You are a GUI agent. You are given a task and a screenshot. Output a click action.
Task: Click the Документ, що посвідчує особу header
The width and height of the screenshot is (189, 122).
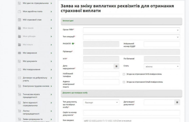122,93
